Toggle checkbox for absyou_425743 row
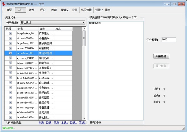This screenshot has height=132, width=187. (10, 83)
